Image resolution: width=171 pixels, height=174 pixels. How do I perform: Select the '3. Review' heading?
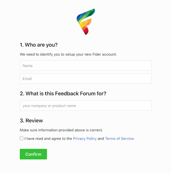point(31,121)
